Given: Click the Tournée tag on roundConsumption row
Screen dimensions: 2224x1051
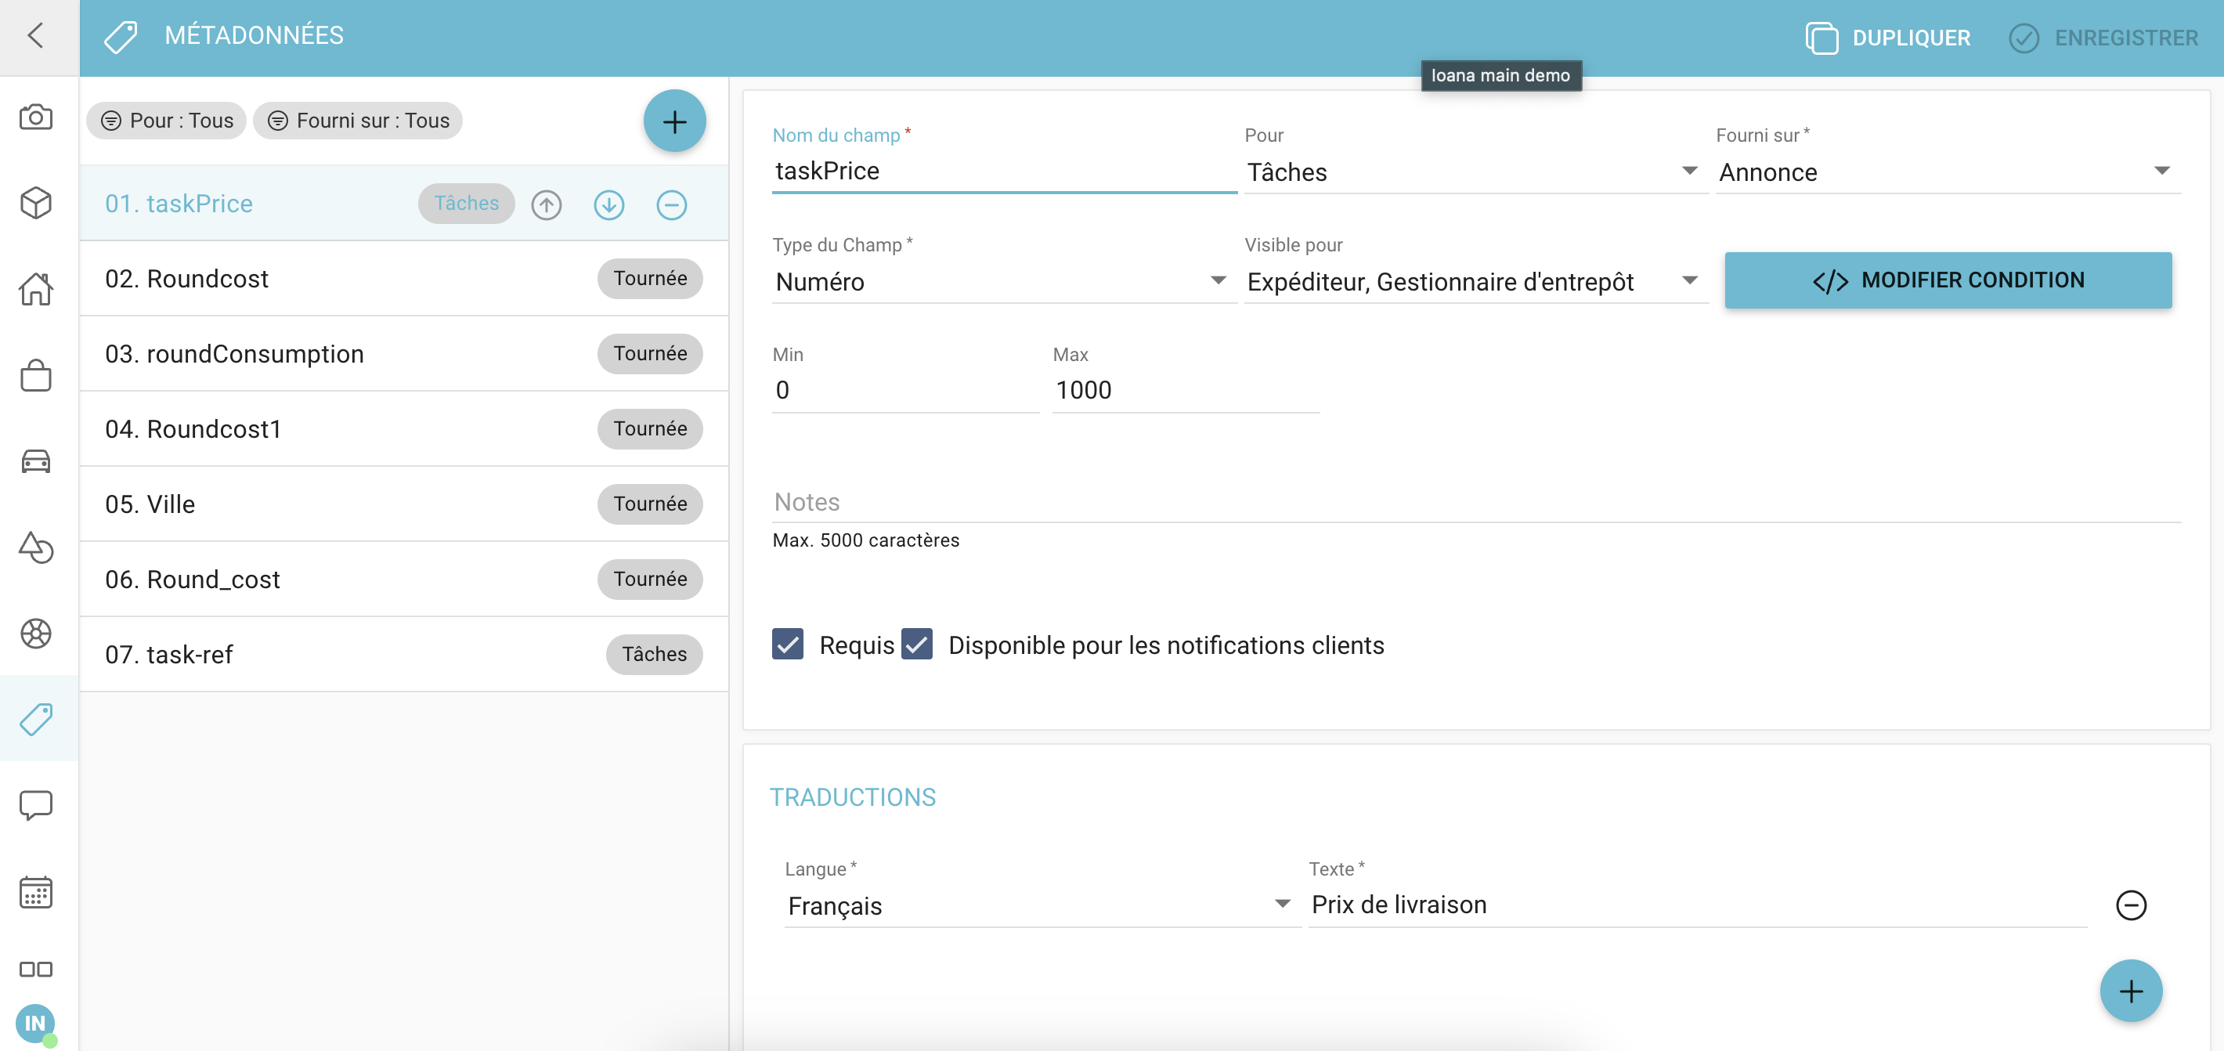Looking at the screenshot, I should click(650, 354).
